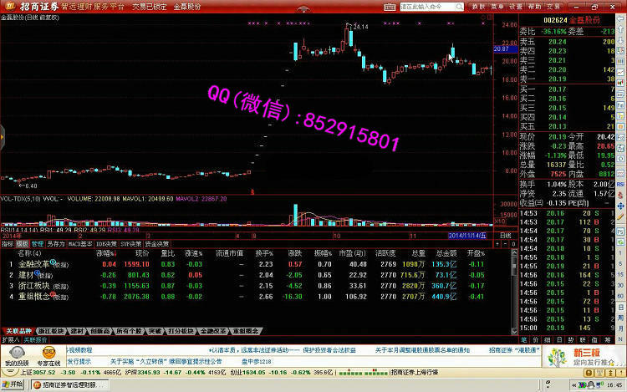
Task: Click the 日线 period button below chart
Action: click(x=504, y=236)
